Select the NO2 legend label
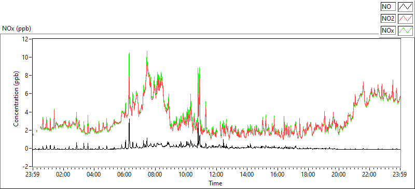This screenshot has width=415, height=189. pos(388,19)
